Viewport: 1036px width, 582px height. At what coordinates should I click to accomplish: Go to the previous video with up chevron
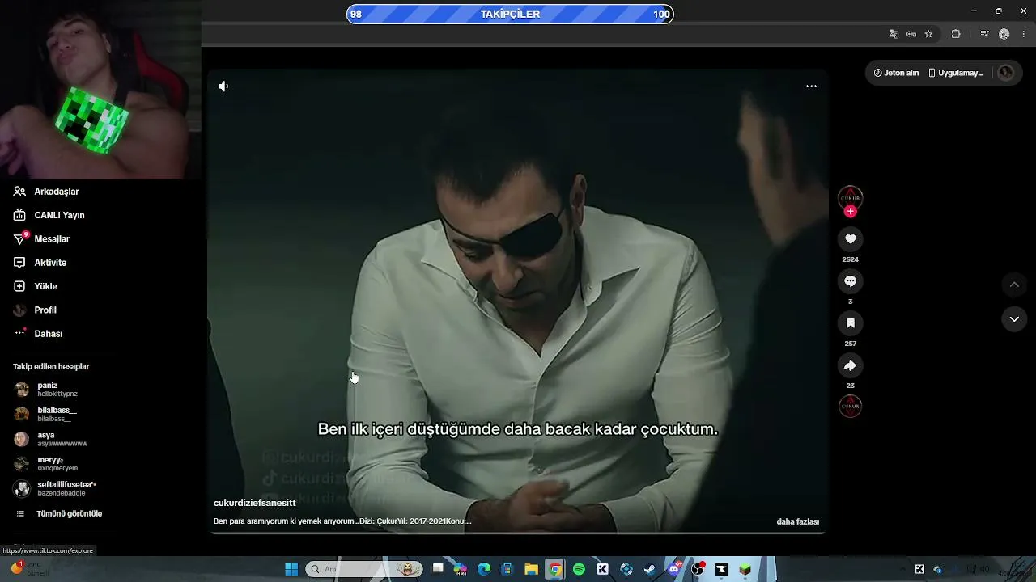(x=1014, y=285)
